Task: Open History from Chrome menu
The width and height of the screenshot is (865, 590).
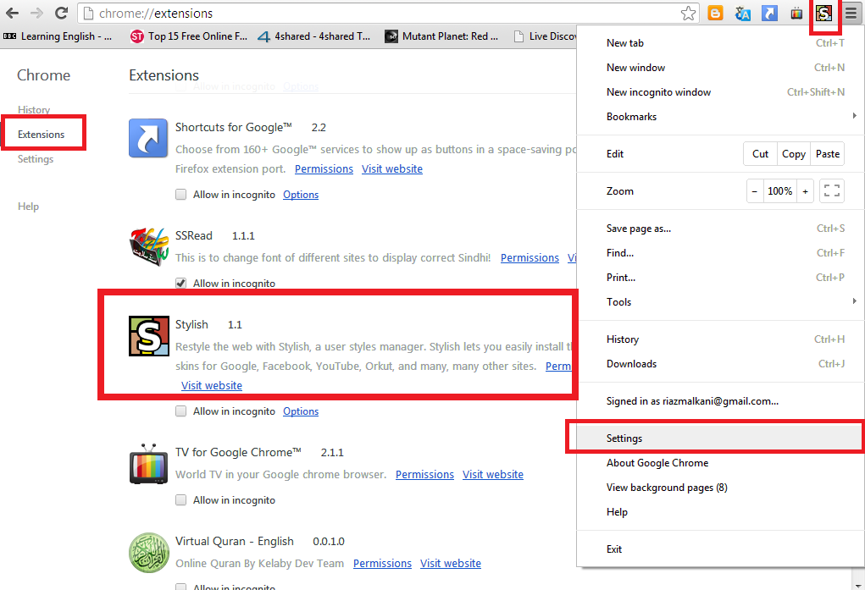Action: point(720,339)
